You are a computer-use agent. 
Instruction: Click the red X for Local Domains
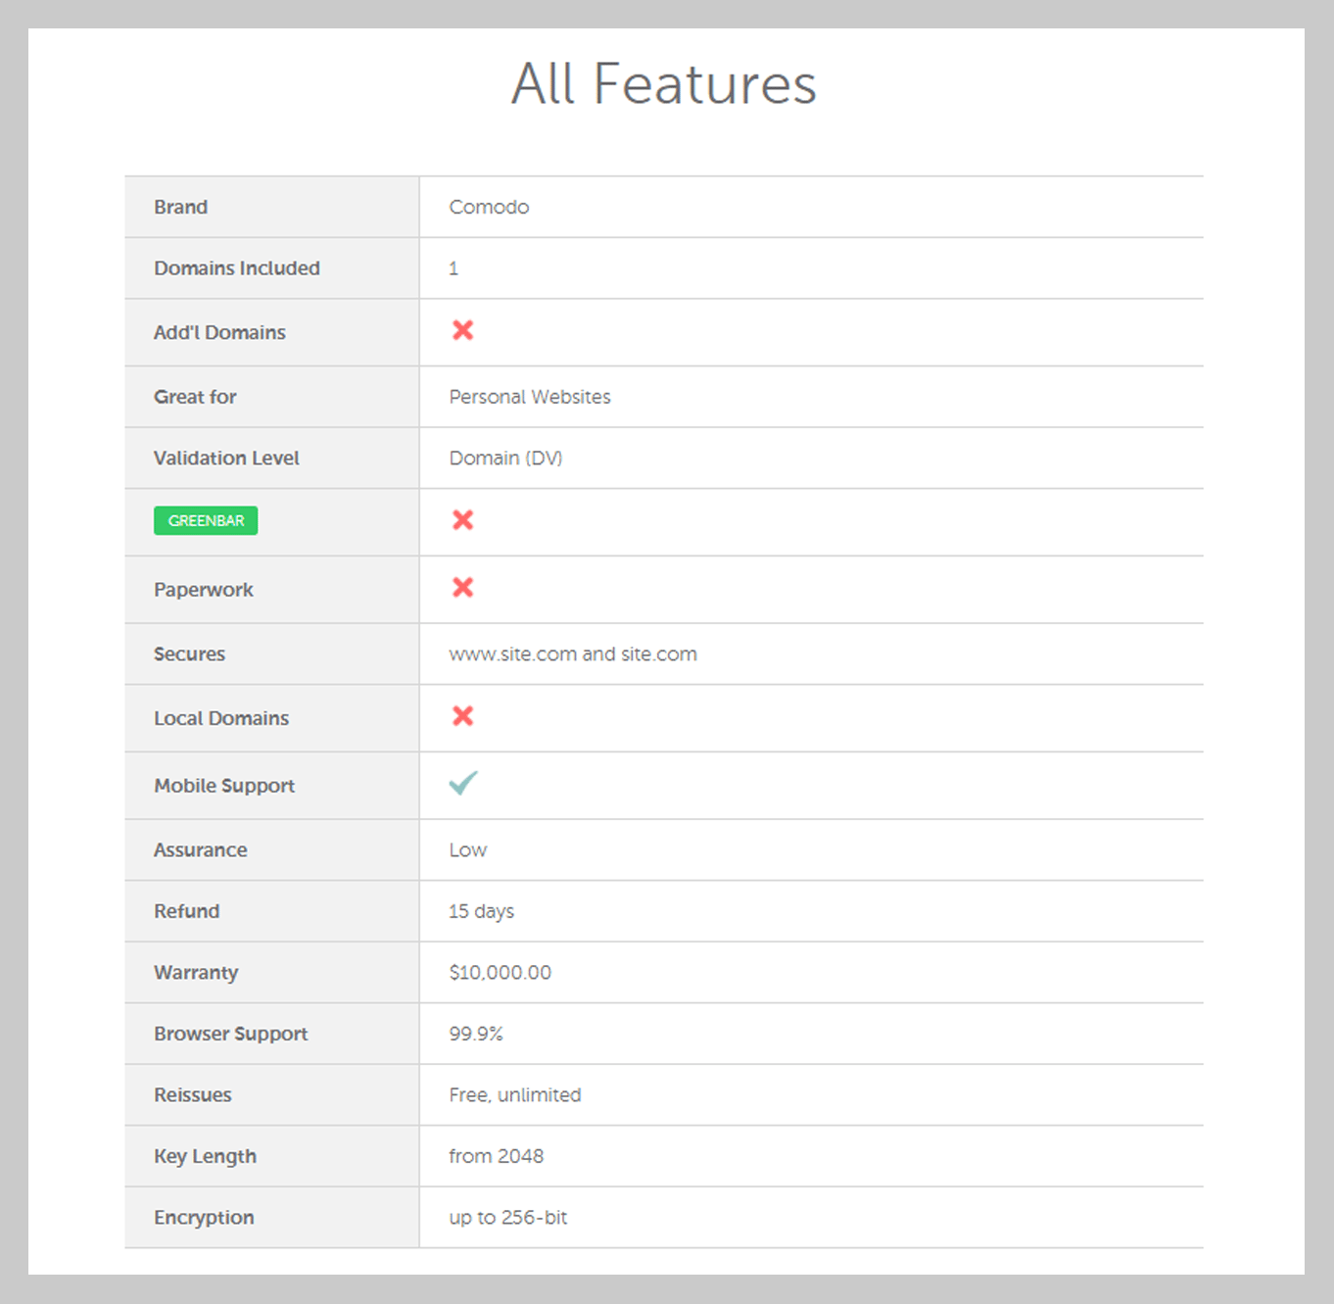point(462,716)
